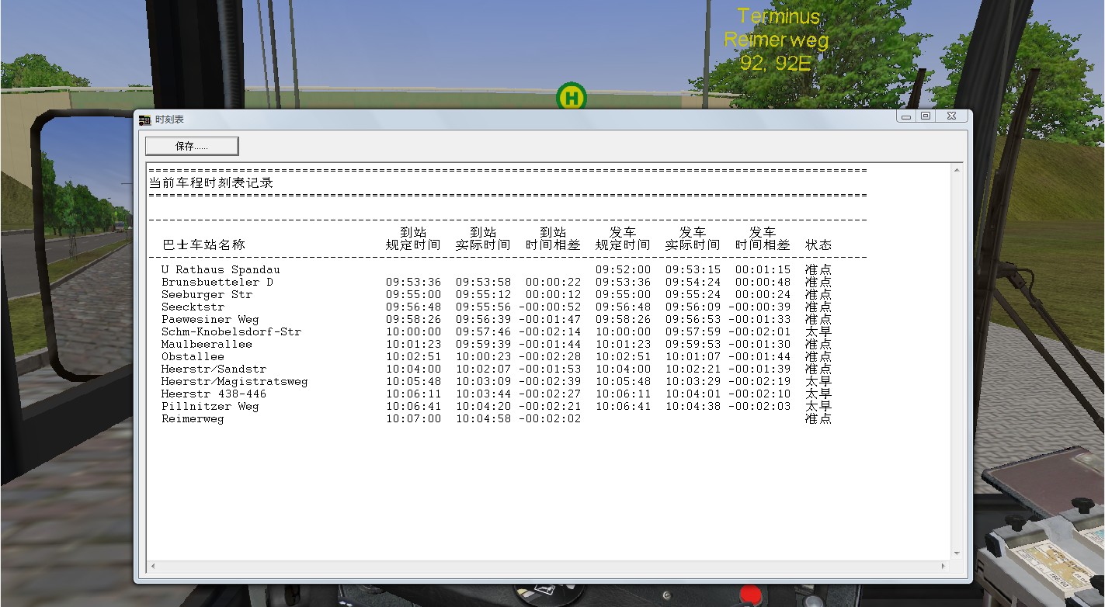The width and height of the screenshot is (1105, 607).
Task: Click the 状态 column header
Action: point(818,245)
